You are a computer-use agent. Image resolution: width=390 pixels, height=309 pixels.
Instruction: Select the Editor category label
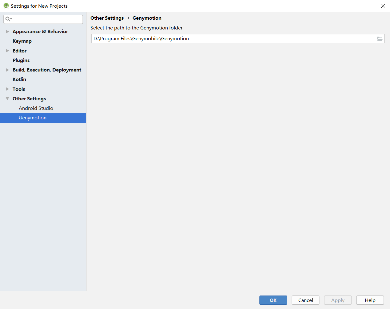(20, 51)
